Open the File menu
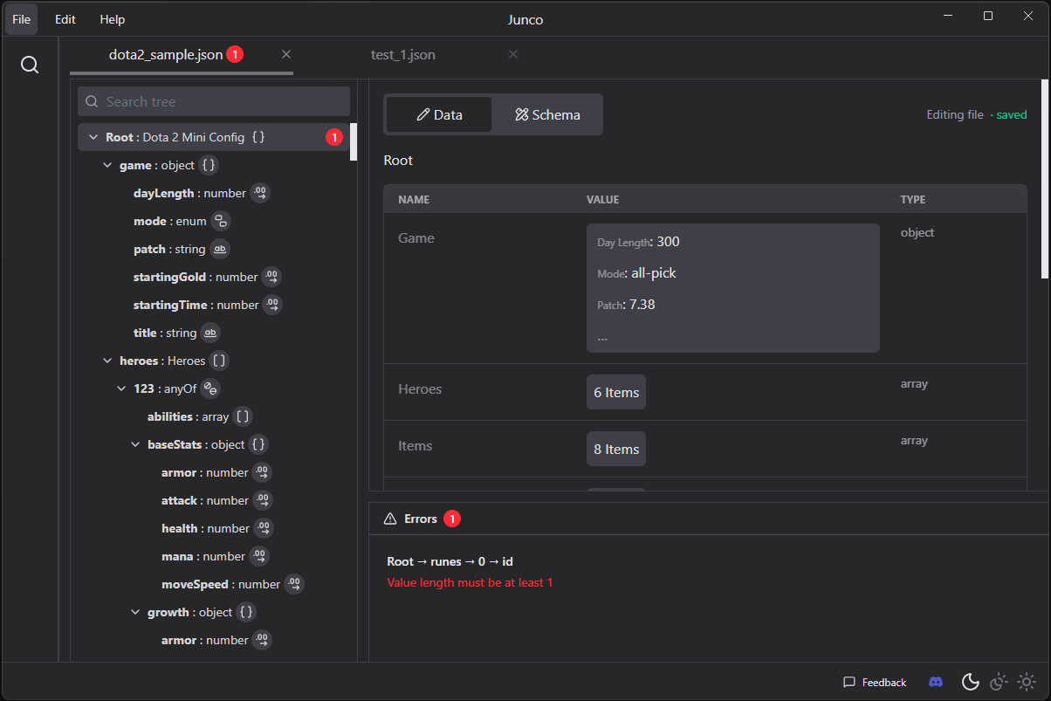Screen dimensions: 1051x701 point(22,18)
